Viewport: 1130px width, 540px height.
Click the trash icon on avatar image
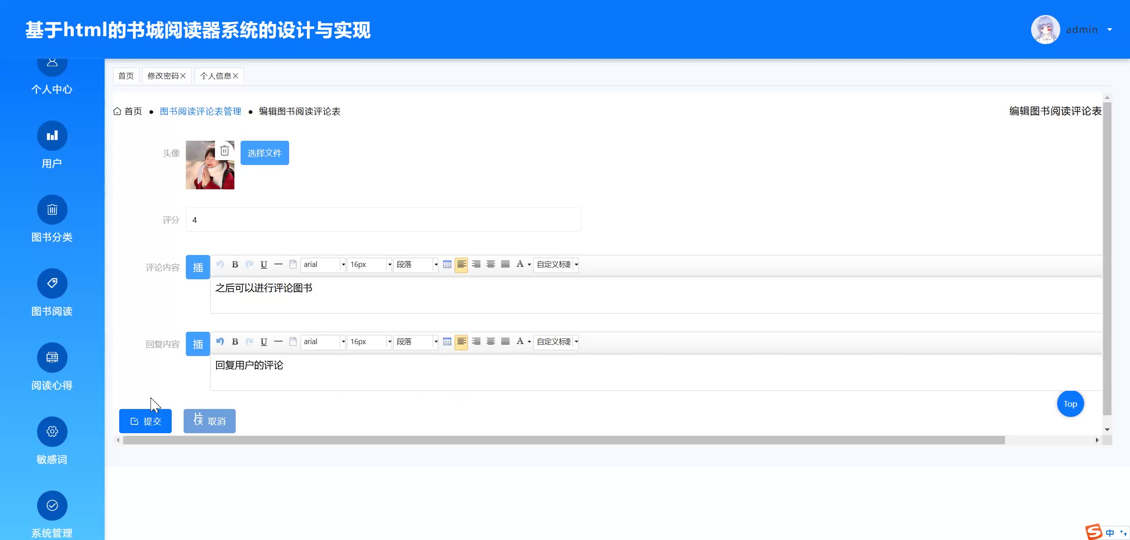[x=224, y=150]
